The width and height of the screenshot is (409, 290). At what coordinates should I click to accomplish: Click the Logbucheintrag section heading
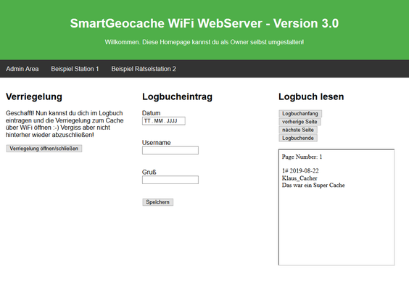177,96
